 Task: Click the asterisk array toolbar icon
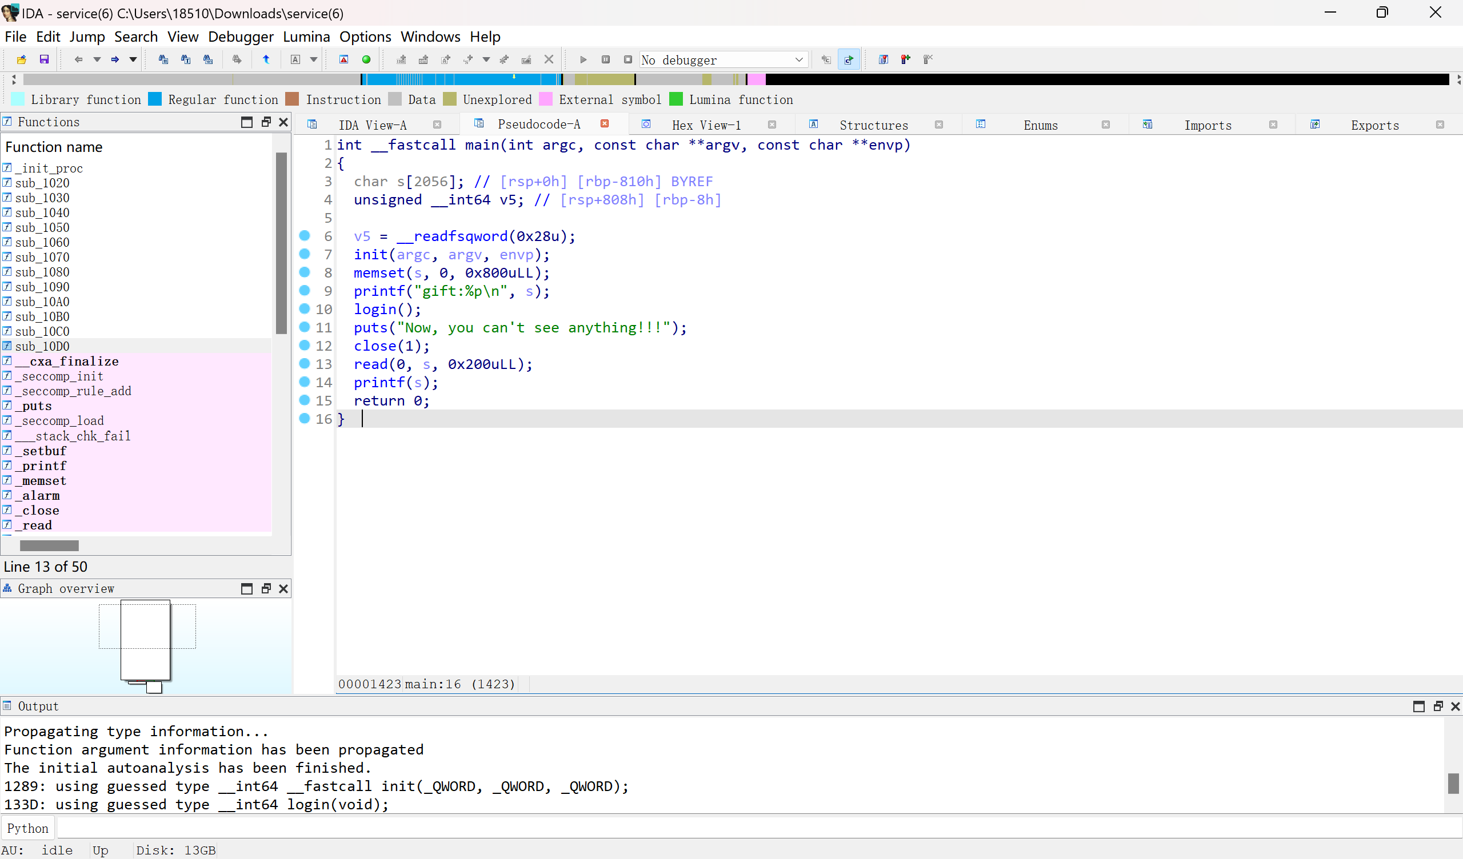point(504,59)
